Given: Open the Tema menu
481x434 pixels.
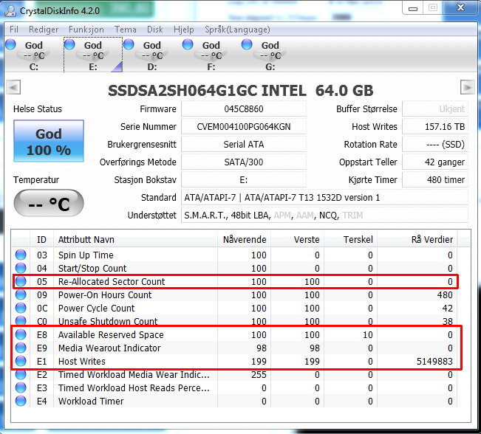Looking at the screenshot, I should 126,30.
